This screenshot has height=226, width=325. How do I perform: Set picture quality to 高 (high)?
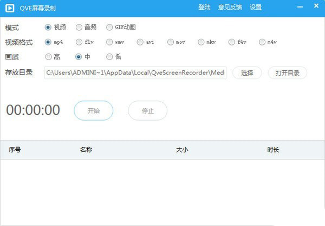pyautogui.click(x=49, y=56)
